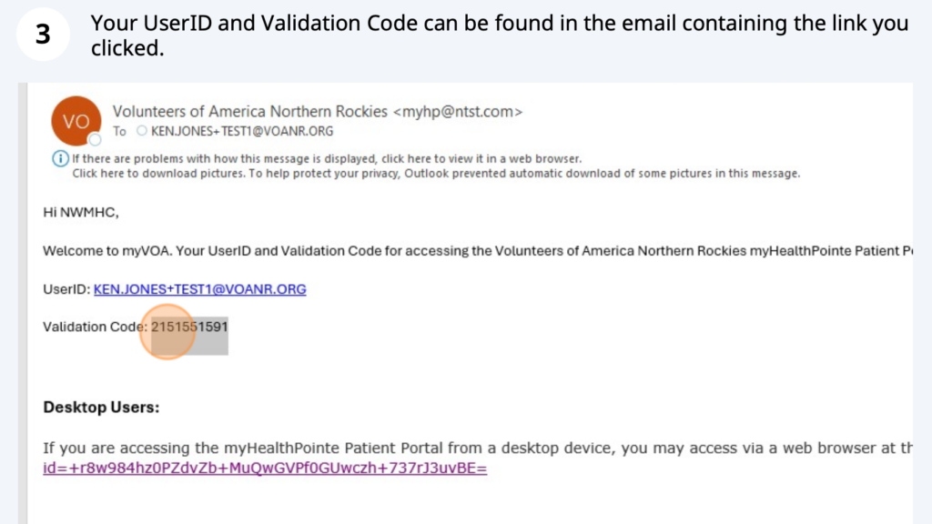The image size is (932, 524).
Task: Click the 'Validation Code:' label text
Action: click(95, 327)
